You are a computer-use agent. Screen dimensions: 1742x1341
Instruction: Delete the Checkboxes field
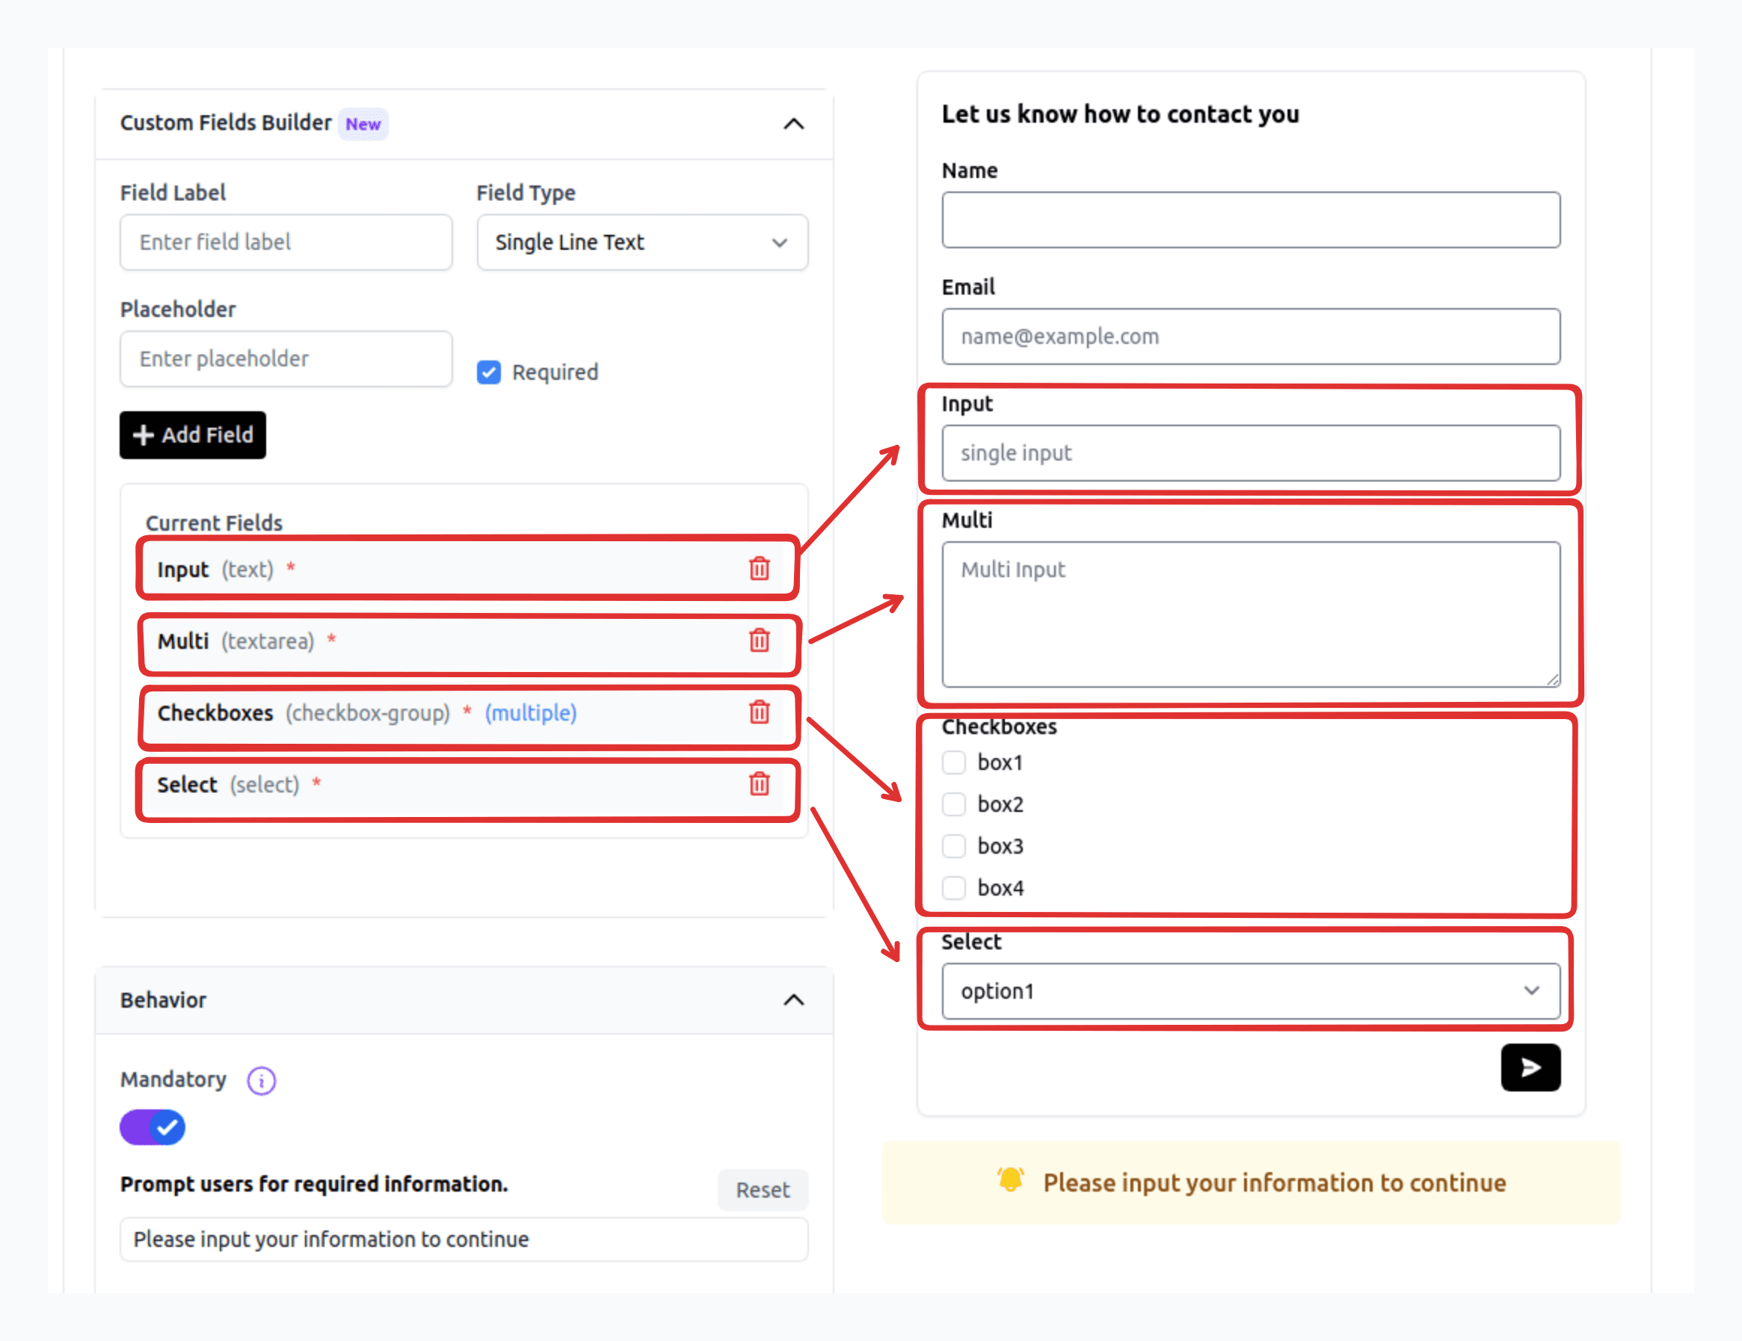[759, 712]
